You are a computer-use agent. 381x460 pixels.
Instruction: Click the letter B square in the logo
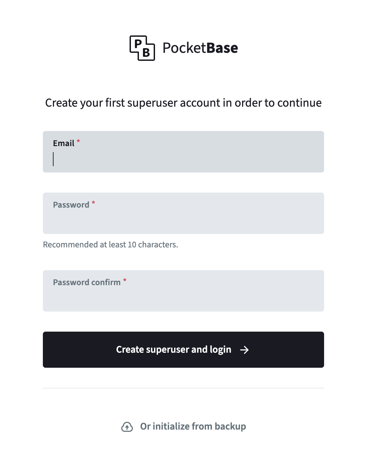click(x=146, y=52)
